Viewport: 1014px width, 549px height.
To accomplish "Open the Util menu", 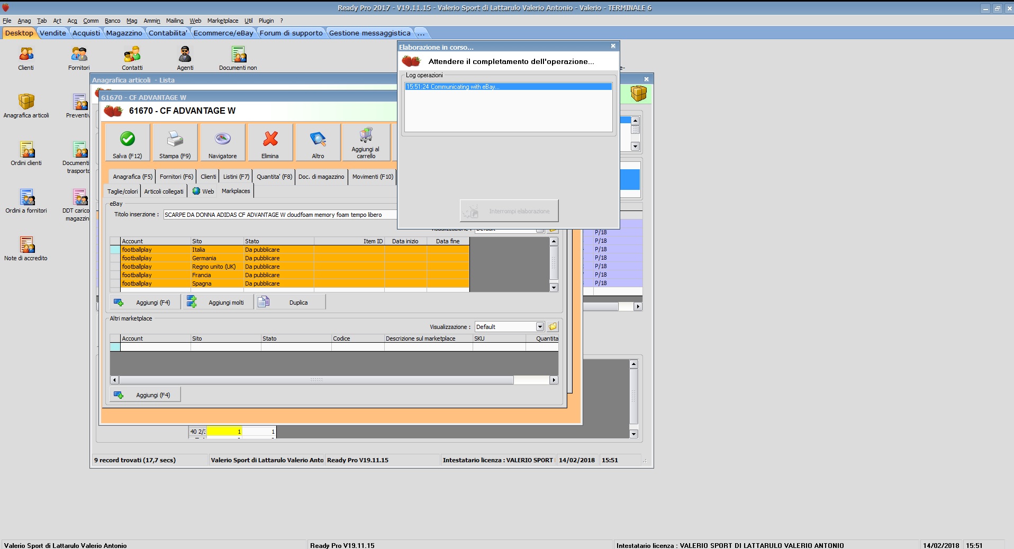I will click(249, 21).
